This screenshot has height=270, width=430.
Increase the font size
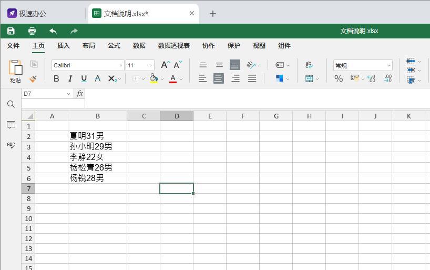click(x=166, y=65)
